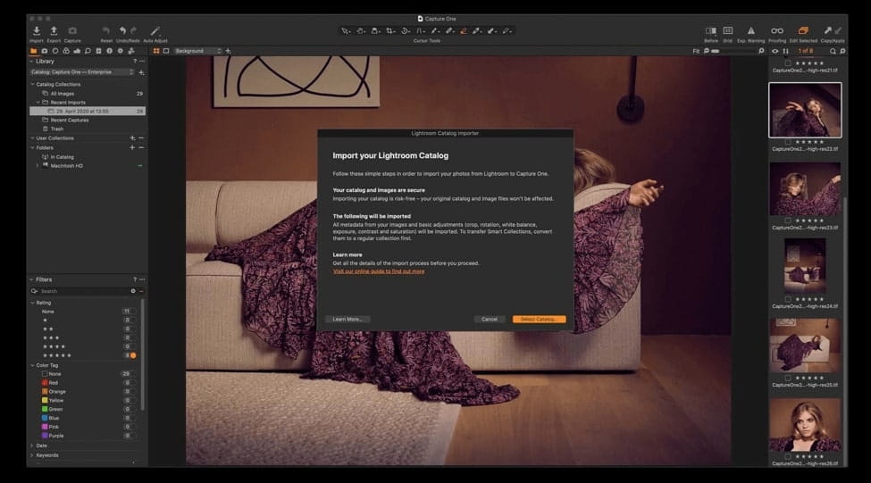The image size is (871, 483).
Task: Expand the Keywords filter group
Action: click(x=31, y=455)
